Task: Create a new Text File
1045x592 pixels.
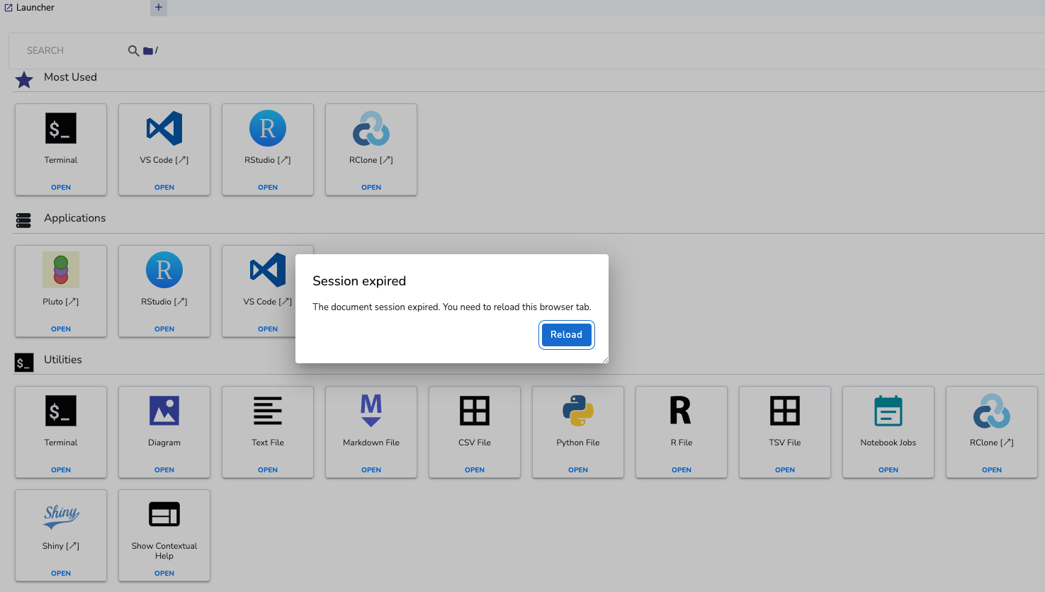Action: tap(267, 411)
